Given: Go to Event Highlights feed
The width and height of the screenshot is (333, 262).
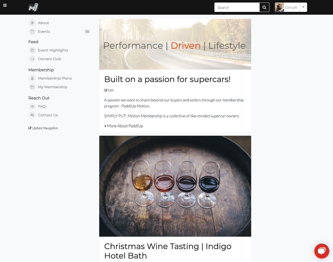Looking at the screenshot, I should coord(53,50).
